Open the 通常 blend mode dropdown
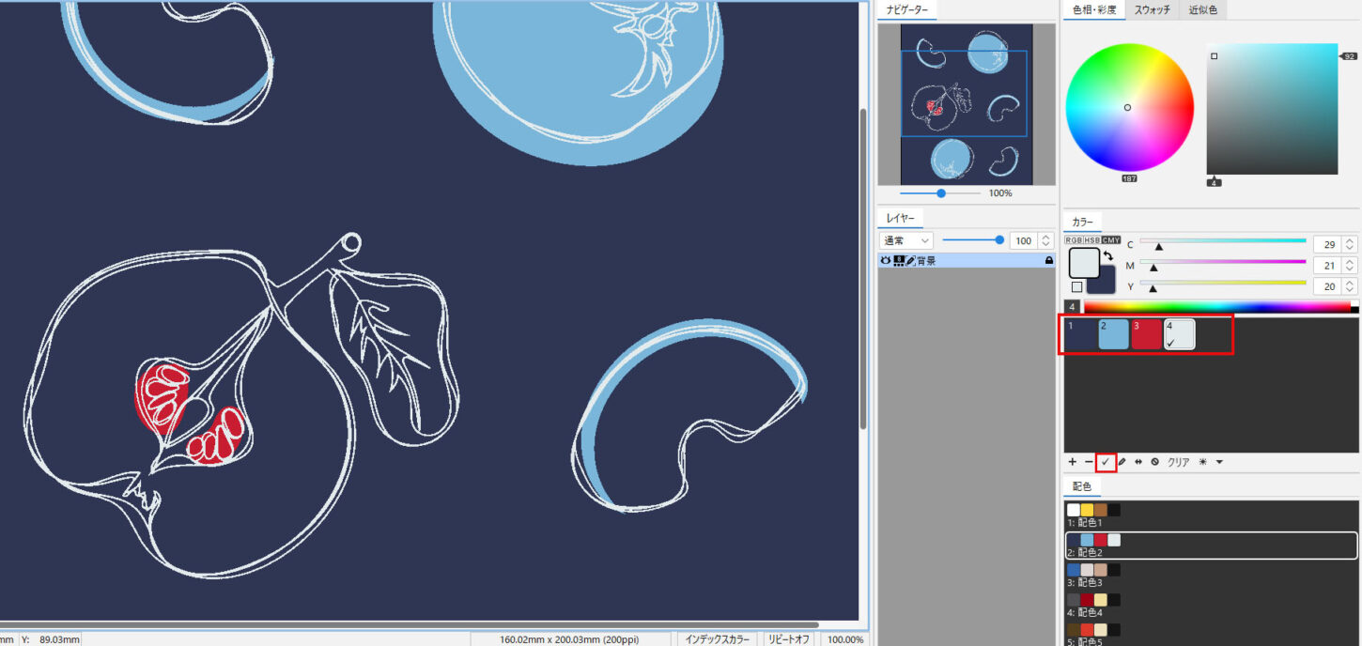This screenshot has height=646, width=1362. (906, 241)
